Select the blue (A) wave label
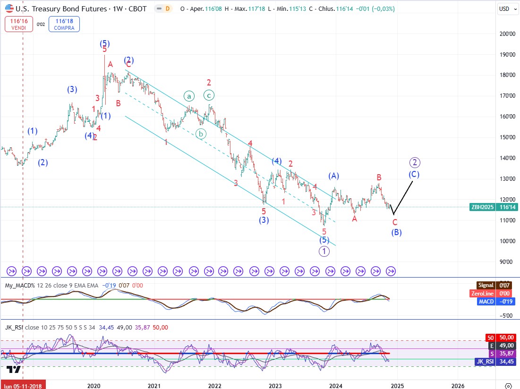Viewport: 520px width, 389px height. pos(333,176)
